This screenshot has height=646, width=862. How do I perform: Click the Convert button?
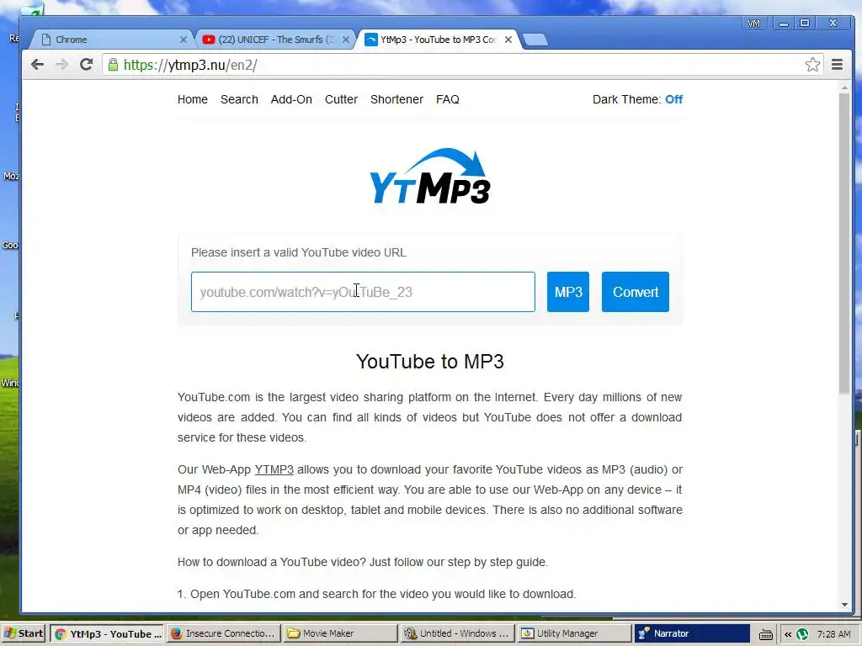pos(636,292)
